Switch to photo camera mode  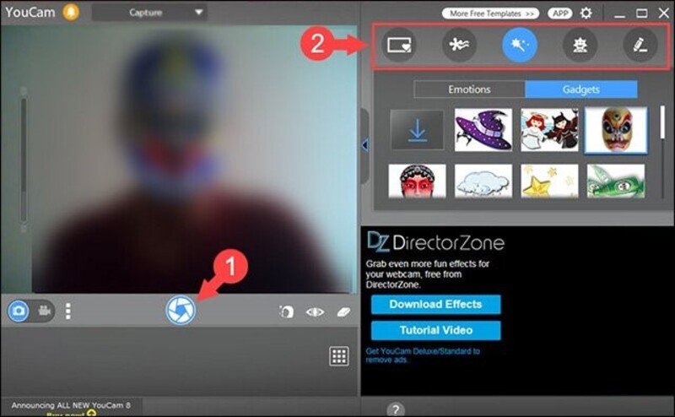(x=19, y=311)
